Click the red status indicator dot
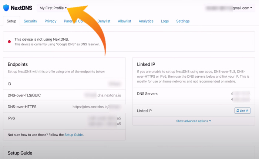259x159 pixels. pyautogui.click(x=9, y=41)
